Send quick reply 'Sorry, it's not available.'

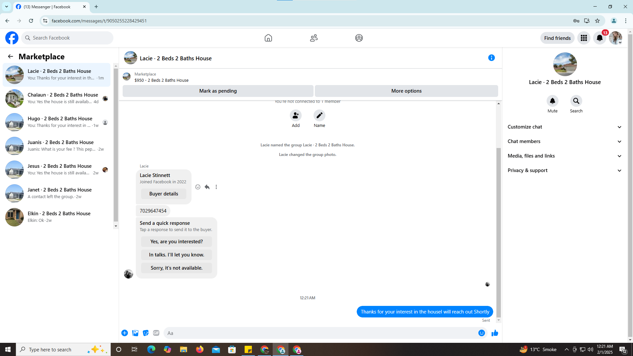point(176,268)
